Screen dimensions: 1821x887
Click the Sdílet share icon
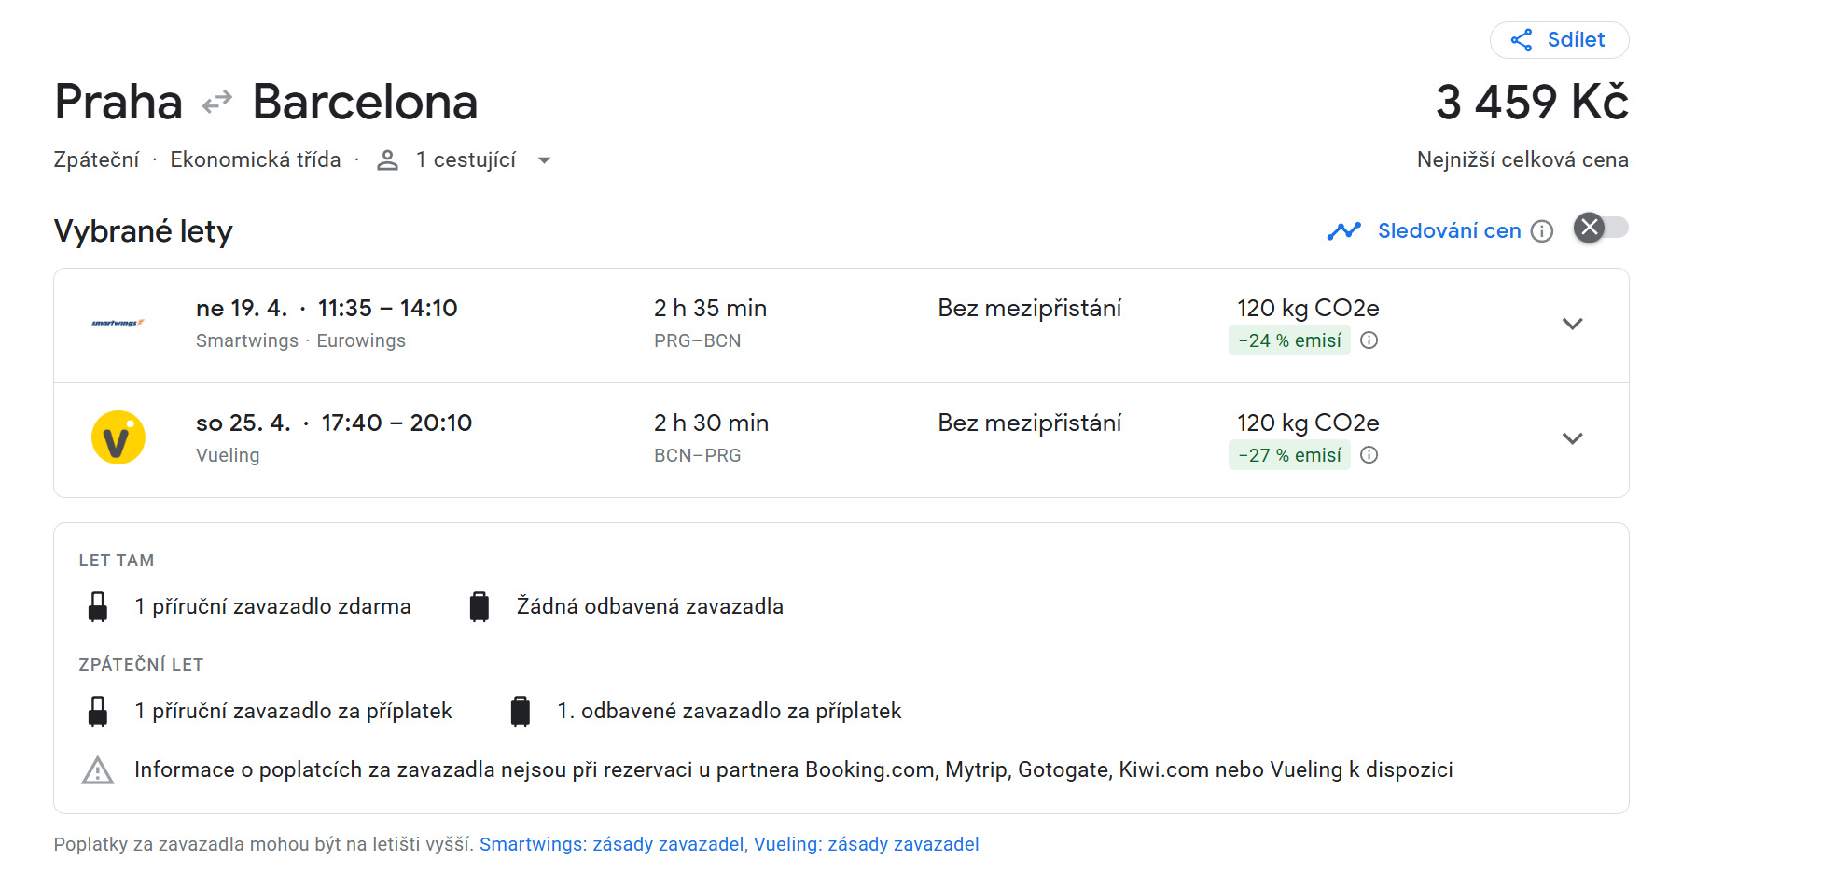[1522, 40]
